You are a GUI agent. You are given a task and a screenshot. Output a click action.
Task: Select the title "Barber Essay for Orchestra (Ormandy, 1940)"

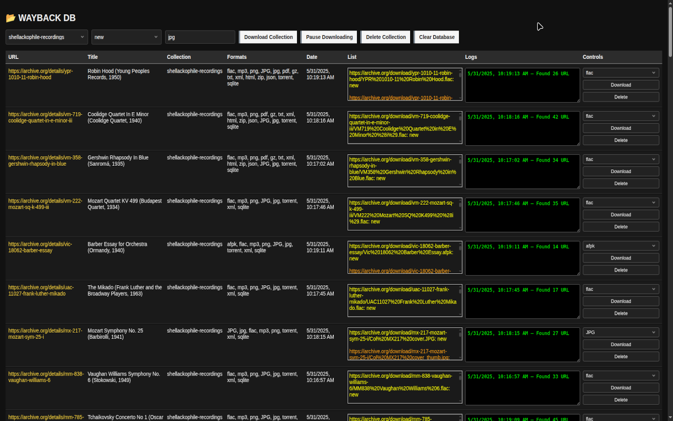click(117, 247)
